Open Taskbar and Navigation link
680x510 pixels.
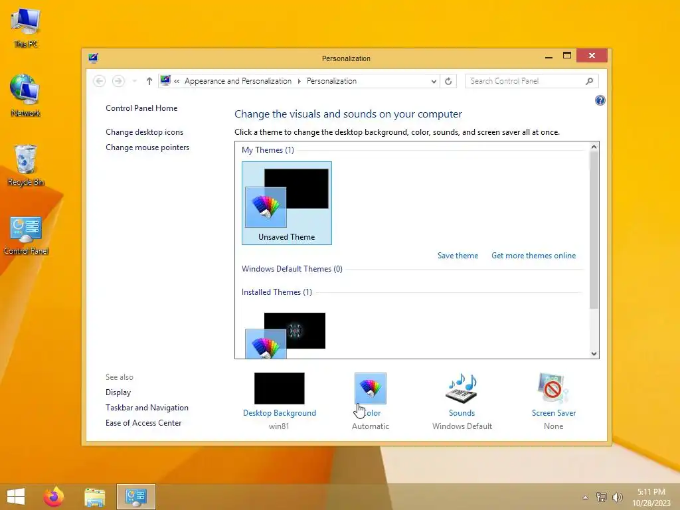click(x=147, y=408)
